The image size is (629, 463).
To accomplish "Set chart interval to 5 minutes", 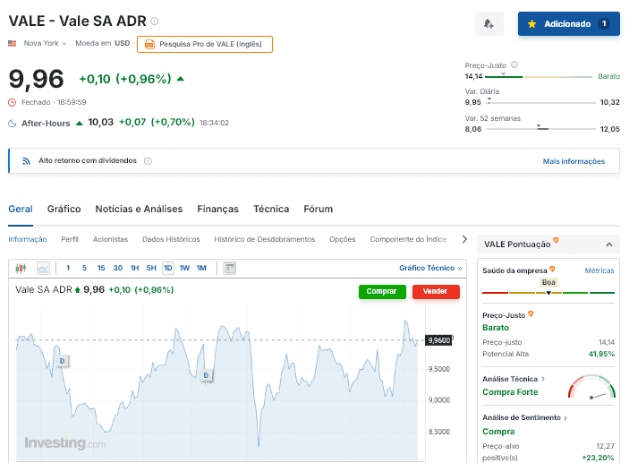I will [x=84, y=268].
